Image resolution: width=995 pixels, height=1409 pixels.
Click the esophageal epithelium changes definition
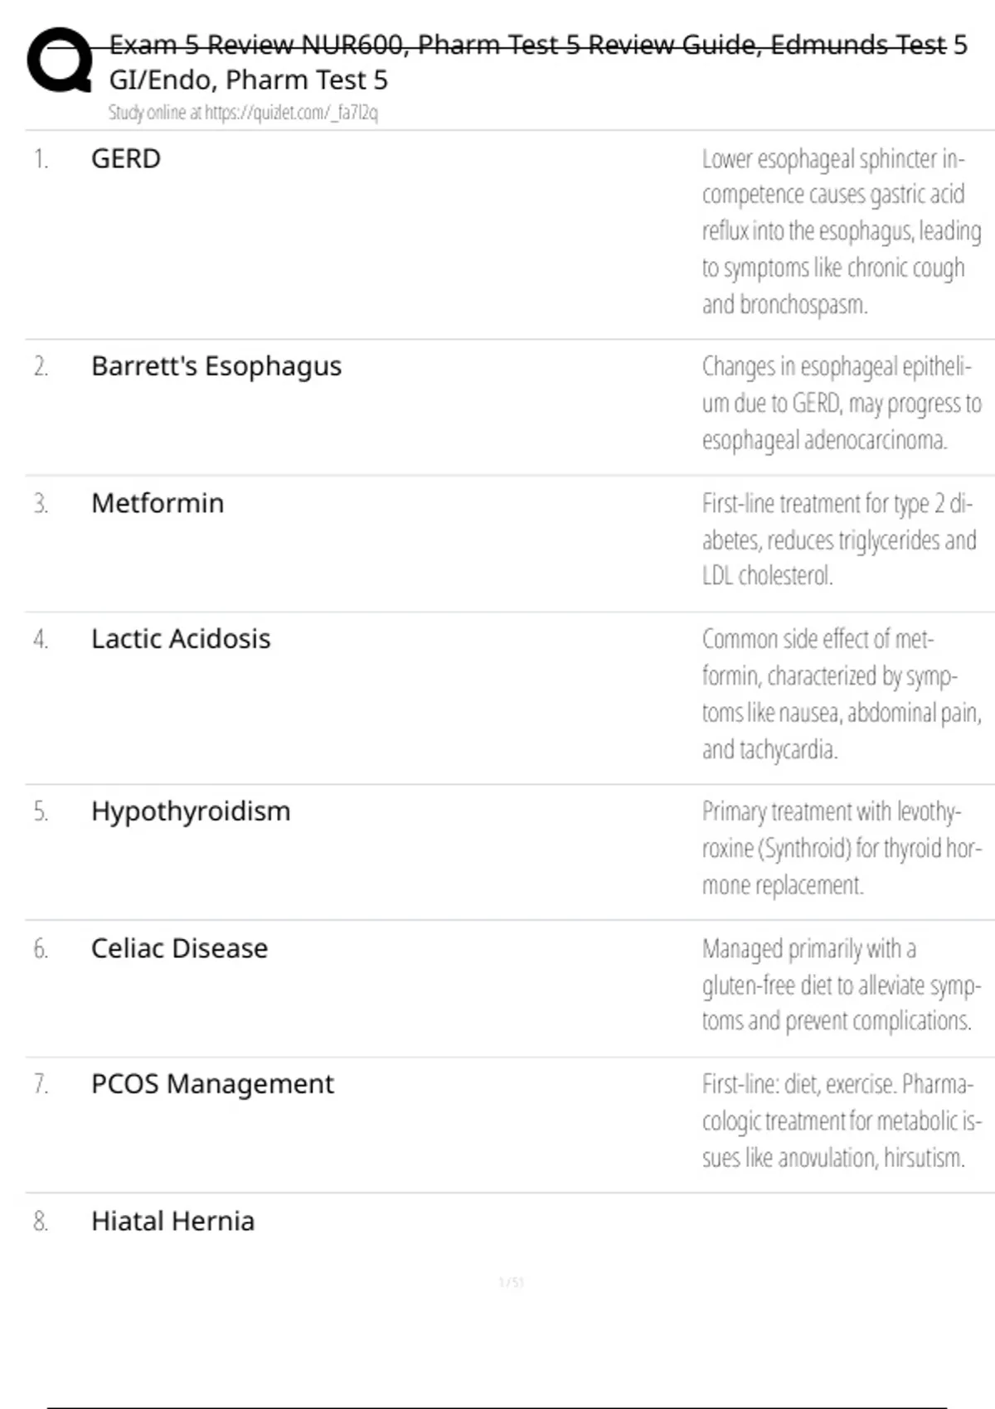[841, 403]
